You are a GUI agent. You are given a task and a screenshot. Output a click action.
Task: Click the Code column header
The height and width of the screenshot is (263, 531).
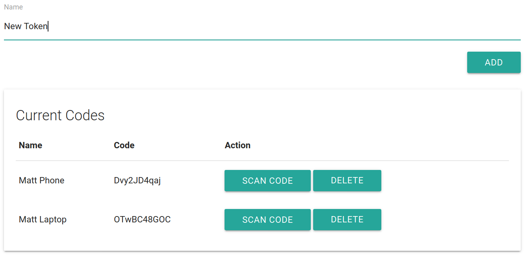[x=124, y=145]
